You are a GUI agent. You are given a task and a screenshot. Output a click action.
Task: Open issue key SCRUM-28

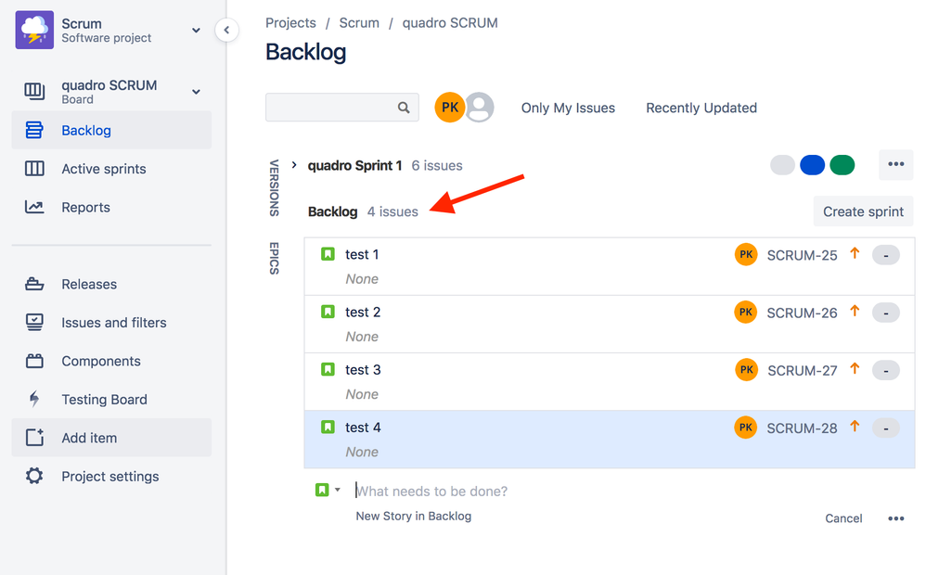click(802, 428)
